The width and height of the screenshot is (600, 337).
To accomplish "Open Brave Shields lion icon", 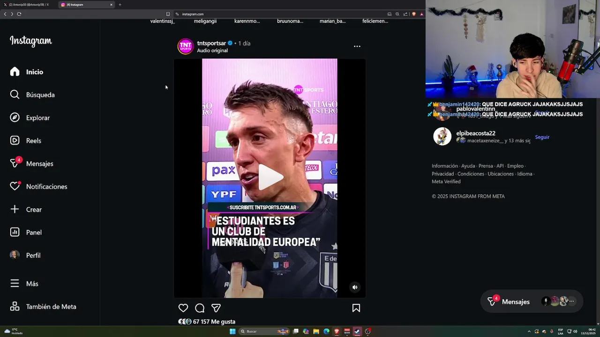I will point(414,14).
